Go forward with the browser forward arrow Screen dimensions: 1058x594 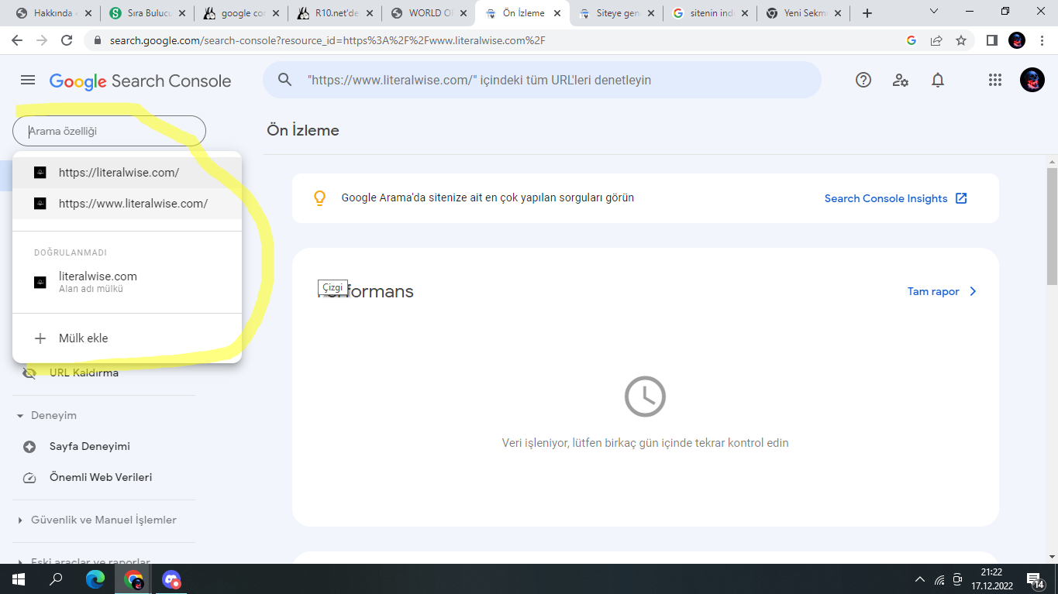tap(42, 40)
